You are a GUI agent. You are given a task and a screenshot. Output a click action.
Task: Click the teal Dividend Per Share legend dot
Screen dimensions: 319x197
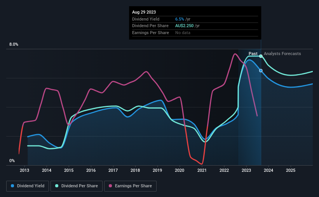pyautogui.click(x=57, y=186)
